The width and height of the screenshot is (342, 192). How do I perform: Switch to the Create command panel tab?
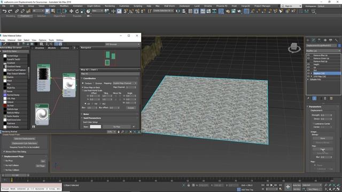pos(308,41)
